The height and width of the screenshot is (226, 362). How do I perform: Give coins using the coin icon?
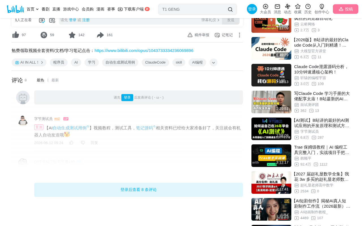click(x=44, y=35)
